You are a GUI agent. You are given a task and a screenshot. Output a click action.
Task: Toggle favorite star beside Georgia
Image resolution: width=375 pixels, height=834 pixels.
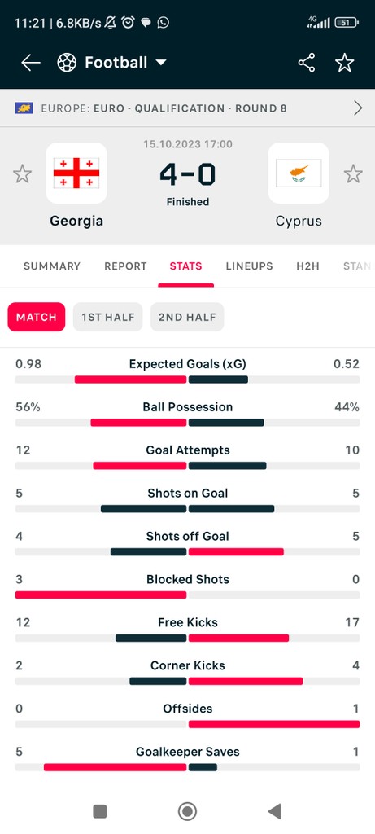[22, 174]
